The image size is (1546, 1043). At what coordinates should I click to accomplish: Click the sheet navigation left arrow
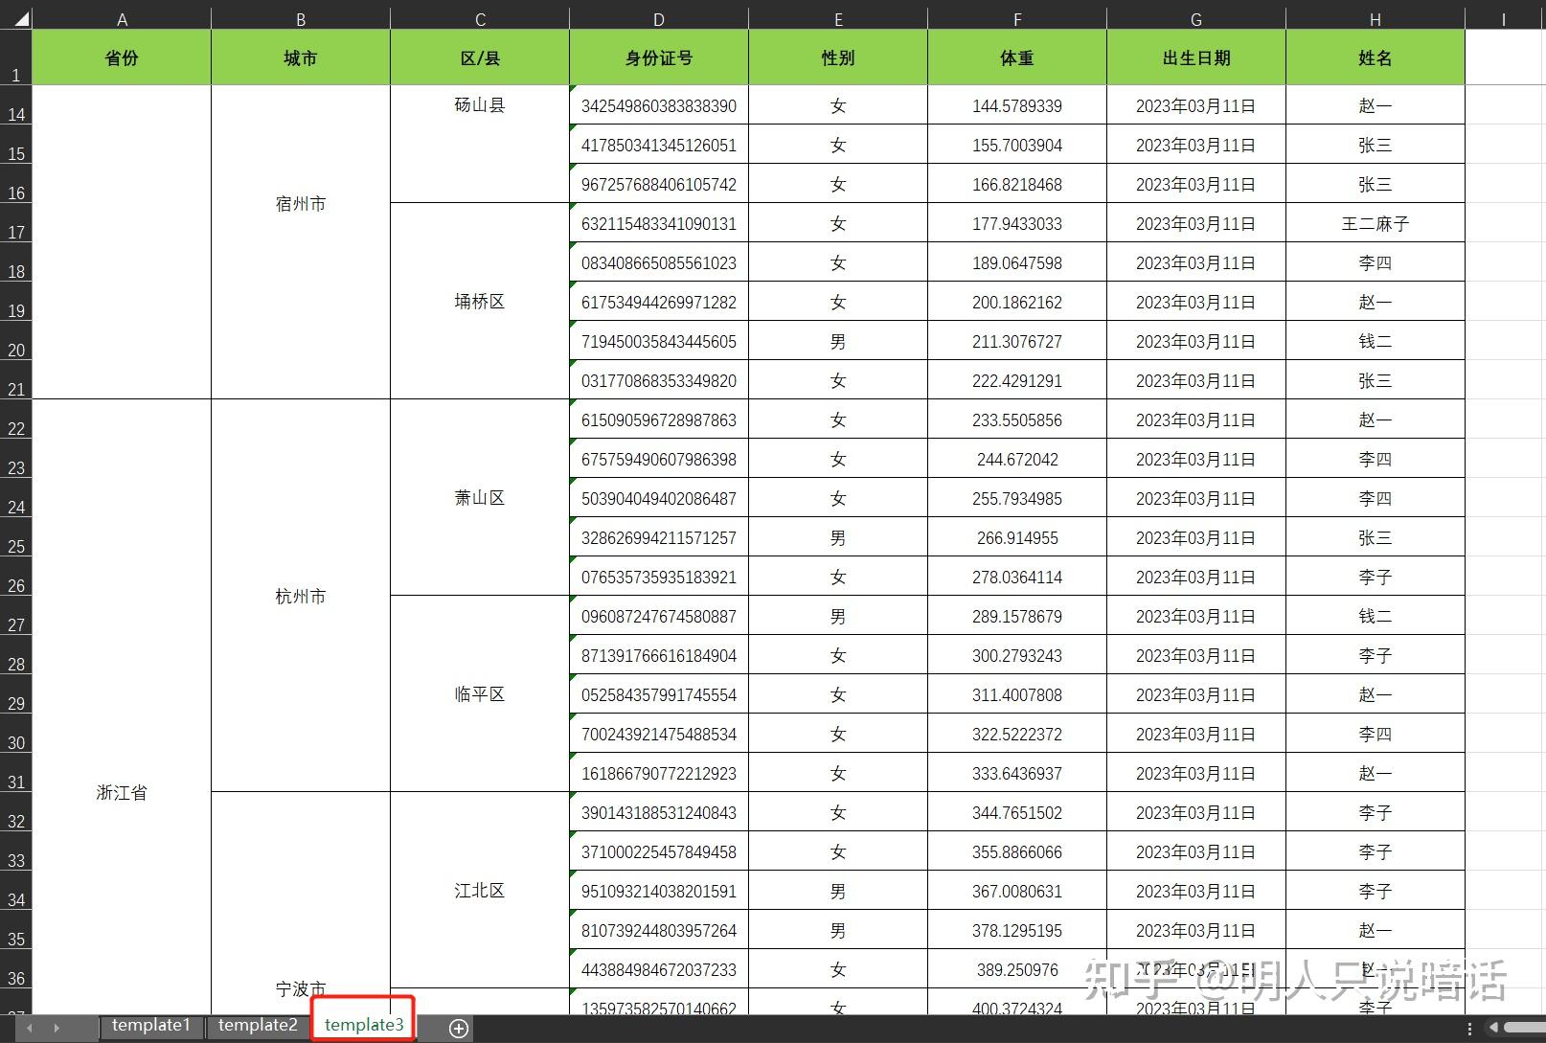point(27,1025)
